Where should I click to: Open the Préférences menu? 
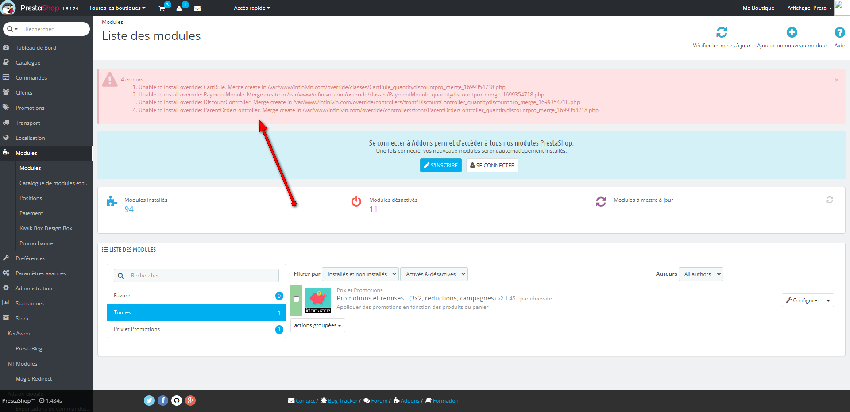(46, 258)
